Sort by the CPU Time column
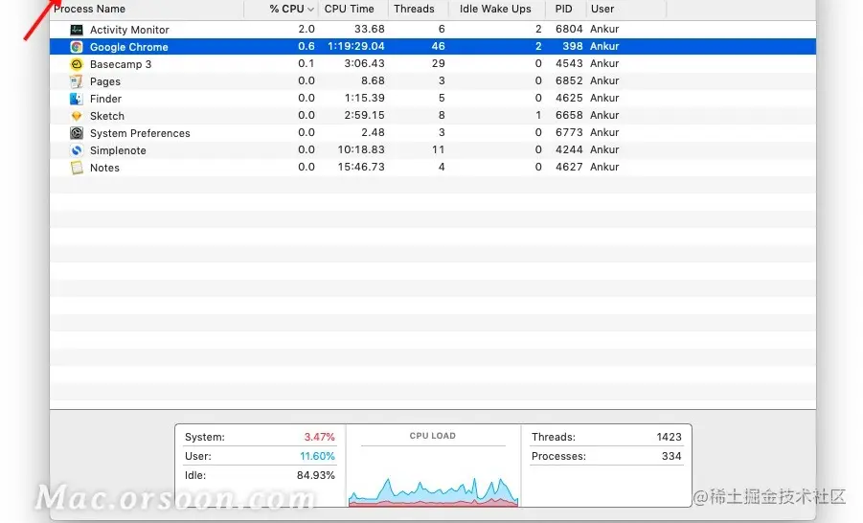 pyautogui.click(x=349, y=9)
